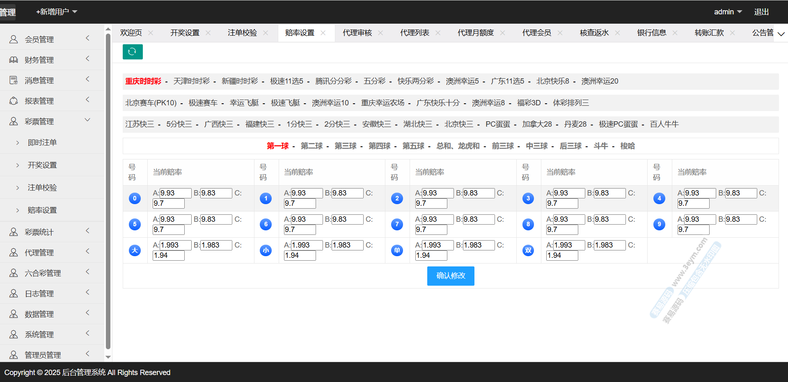Image resolution: width=788 pixels, height=382 pixels.
Task: Switch to the 代理审核 tab
Action: pos(357,33)
